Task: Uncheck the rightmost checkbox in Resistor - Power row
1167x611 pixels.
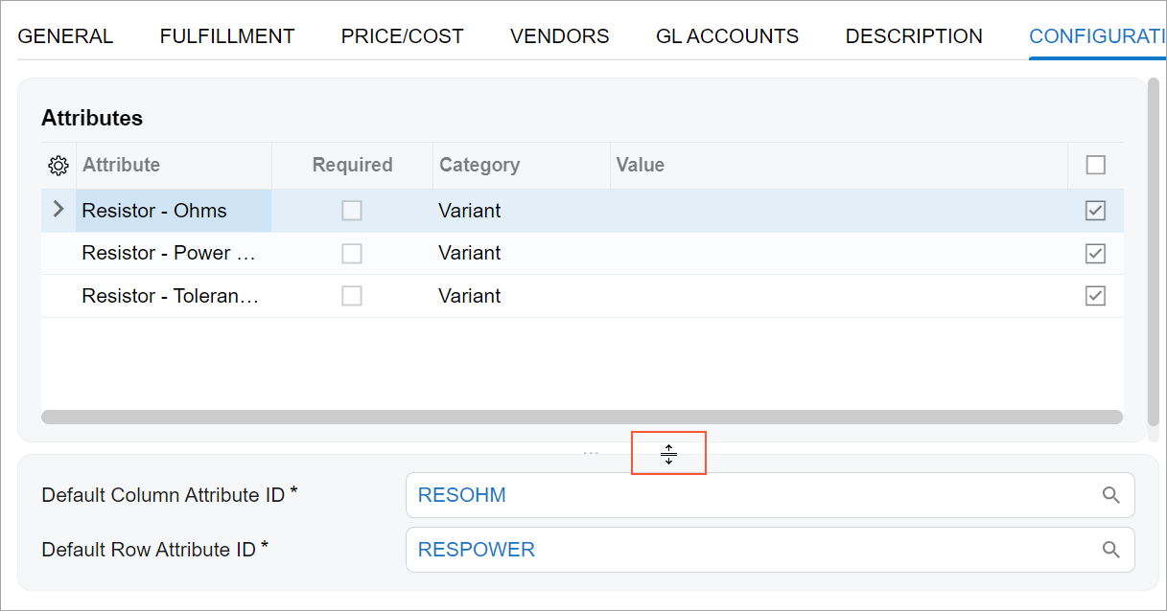Action: (1095, 254)
